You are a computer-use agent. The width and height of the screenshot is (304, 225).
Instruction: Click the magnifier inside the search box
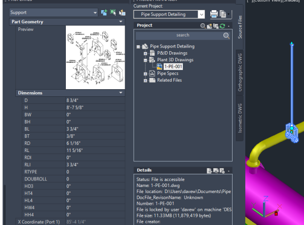[226, 35]
